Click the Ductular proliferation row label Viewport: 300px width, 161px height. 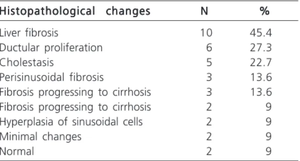[51, 48]
